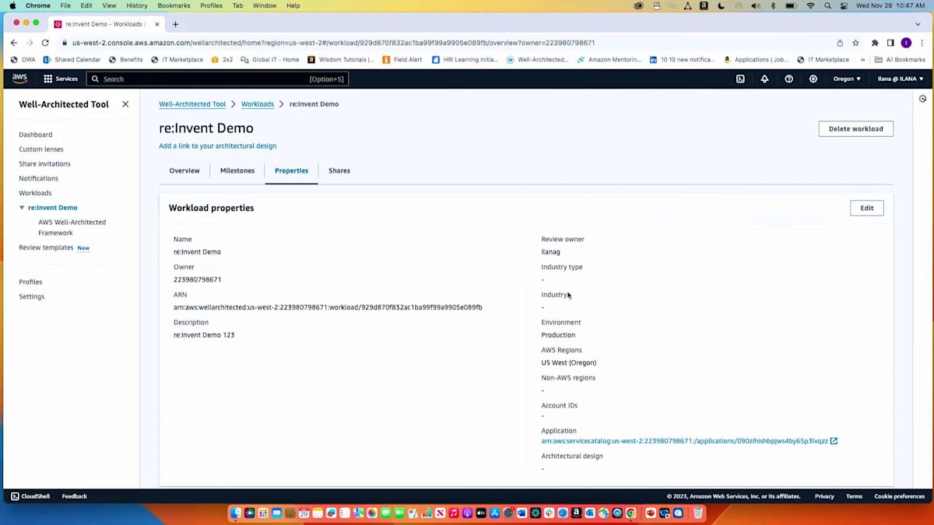Open Calendar app in the Dock
This screenshot has width=934, height=525.
[x=304, y=513]
